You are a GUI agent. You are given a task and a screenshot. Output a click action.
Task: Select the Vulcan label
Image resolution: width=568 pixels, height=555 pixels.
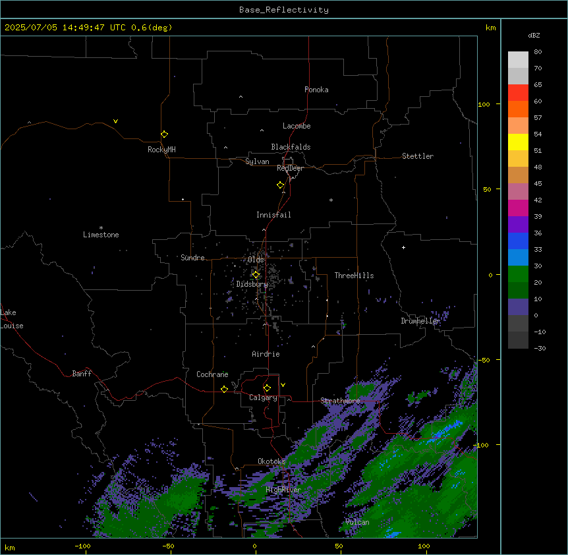[x=357, y=522]
